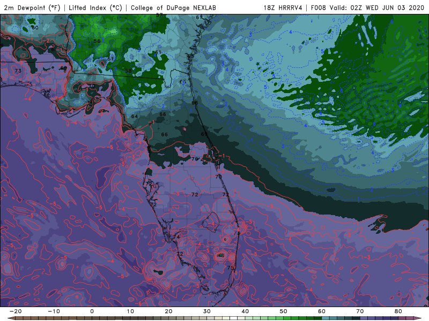
Task: Click the 73 dewpoint value on the map
Action: 18,71
